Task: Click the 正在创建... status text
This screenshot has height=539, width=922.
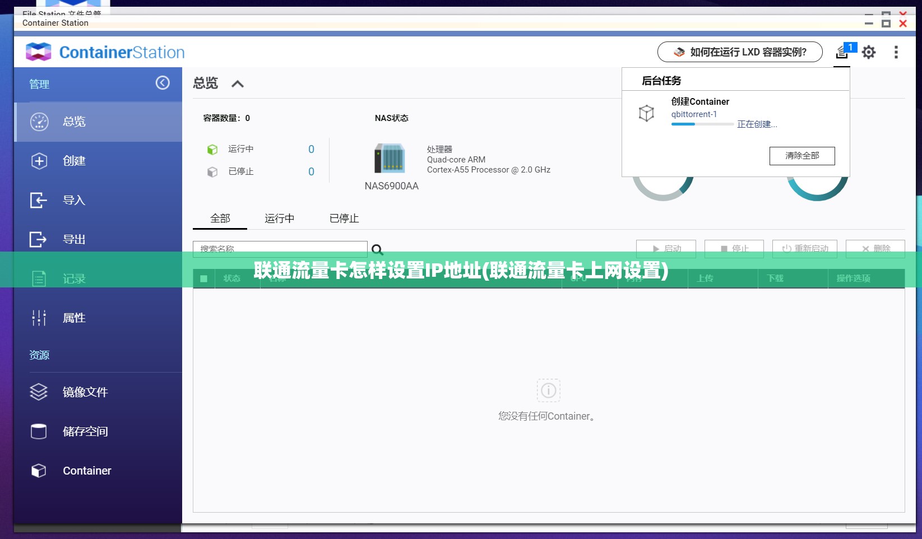Action: [757, 124]
